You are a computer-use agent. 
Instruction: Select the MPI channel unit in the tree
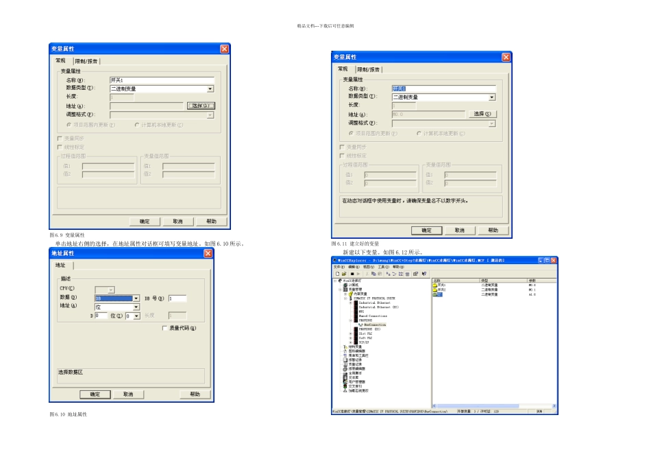click(x=359, y=311)
